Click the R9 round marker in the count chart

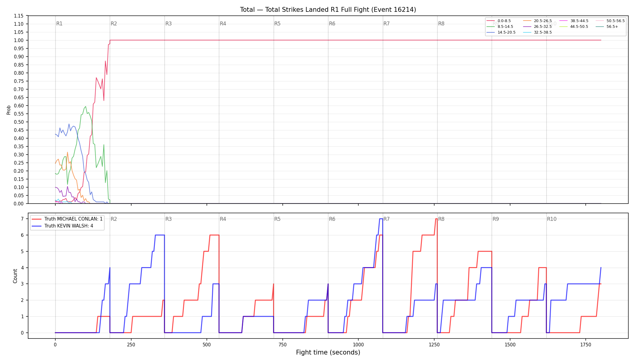tap(496, 219)
